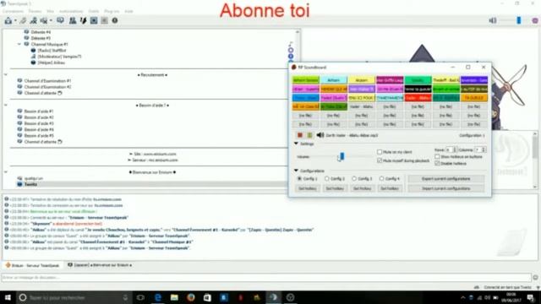Screen dimensions: 541x304
Task: Open the Windows notification center icon
Action: coord(531,297)
